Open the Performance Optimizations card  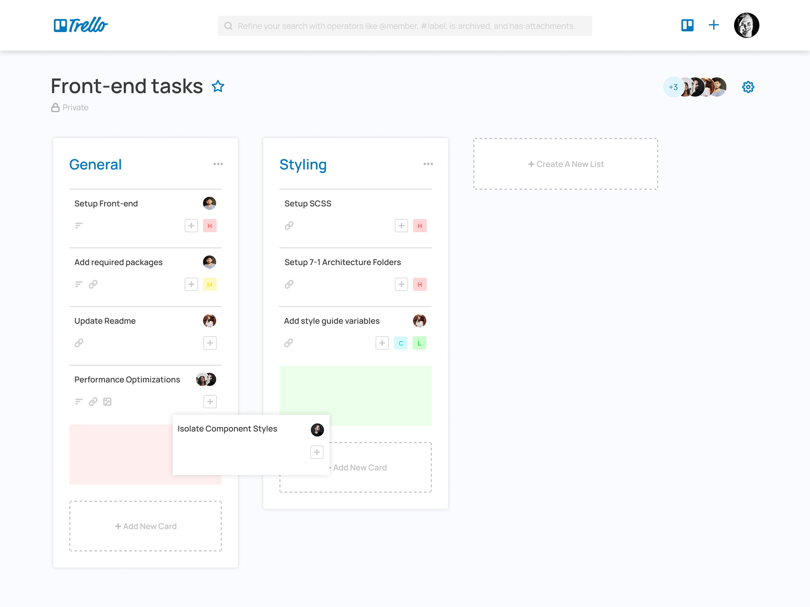[127, 379]
